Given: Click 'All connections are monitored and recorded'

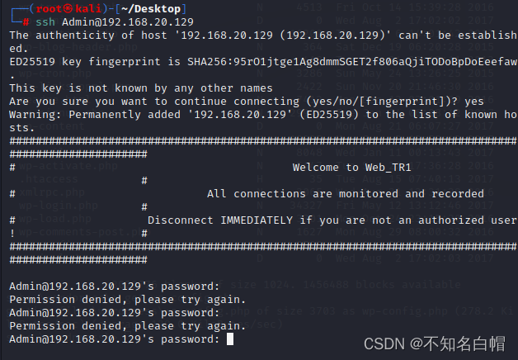Looking at the screenshot, I should click(x=346, y=193).
